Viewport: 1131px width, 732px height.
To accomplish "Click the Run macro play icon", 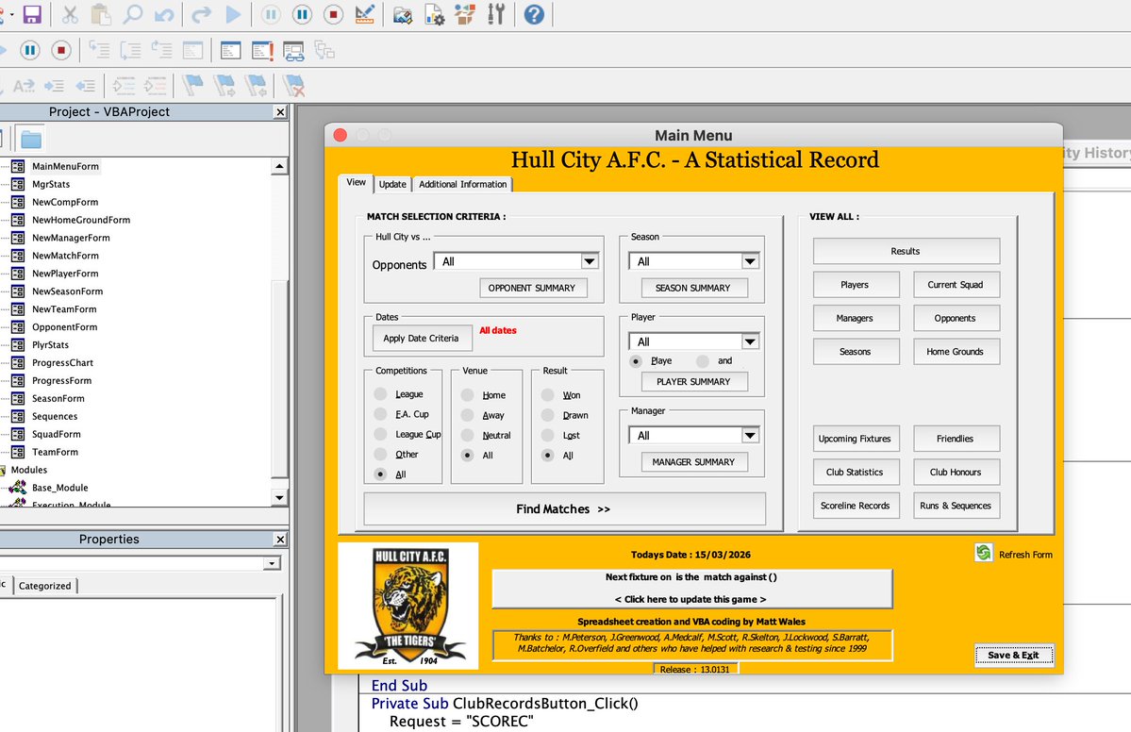I will tap(233, 14).
